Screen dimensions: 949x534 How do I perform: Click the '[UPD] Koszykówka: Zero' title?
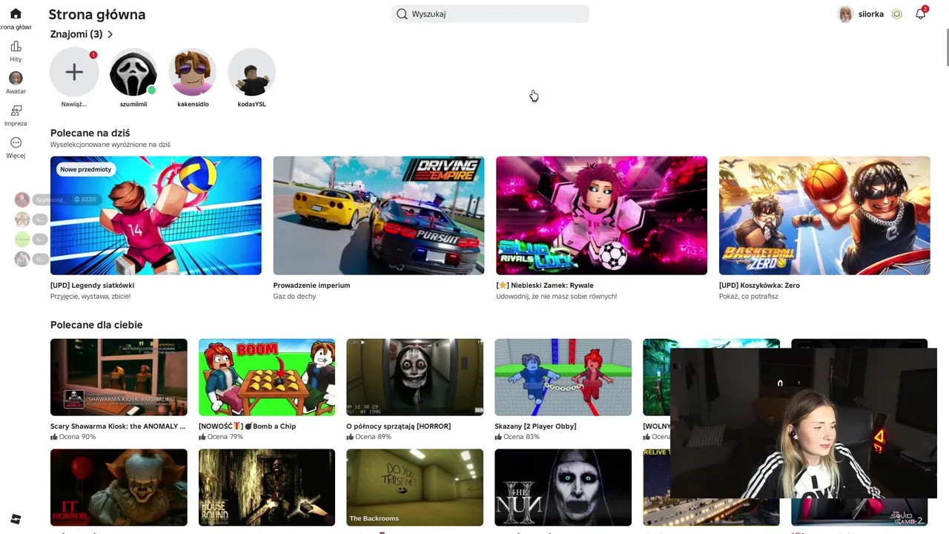759,286
